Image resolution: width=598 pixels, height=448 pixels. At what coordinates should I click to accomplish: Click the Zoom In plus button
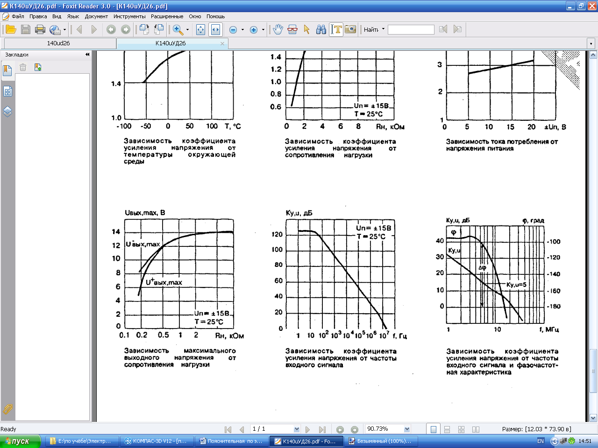[254, 29]
